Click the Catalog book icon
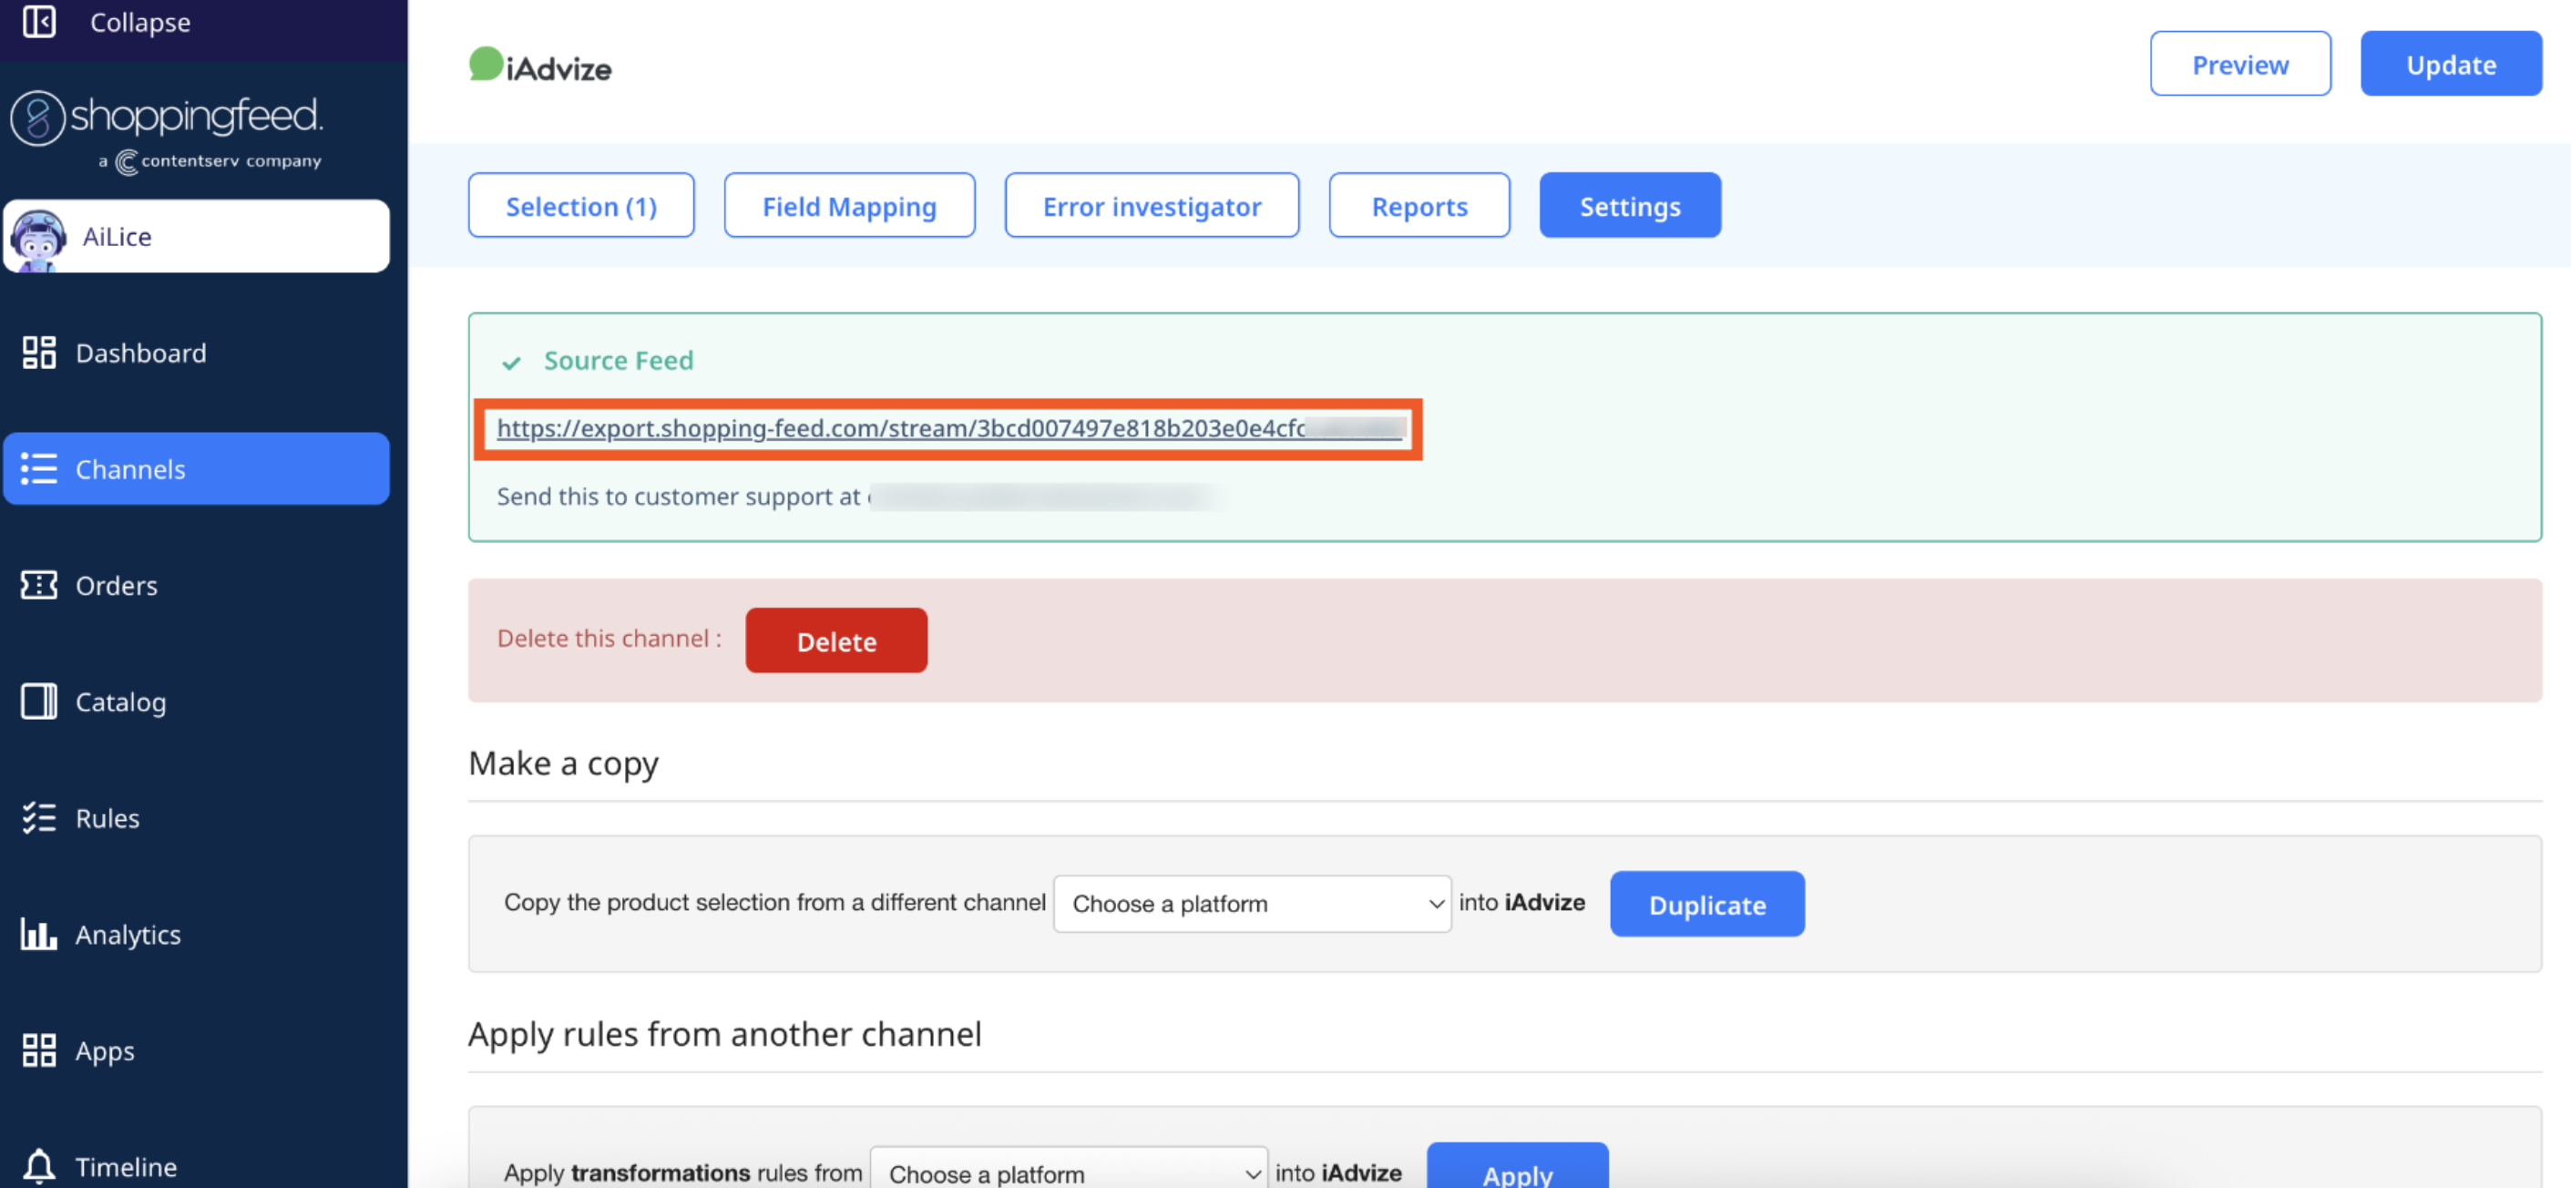The width and height of the screenshot is (2571, 1188). [39, 702]
